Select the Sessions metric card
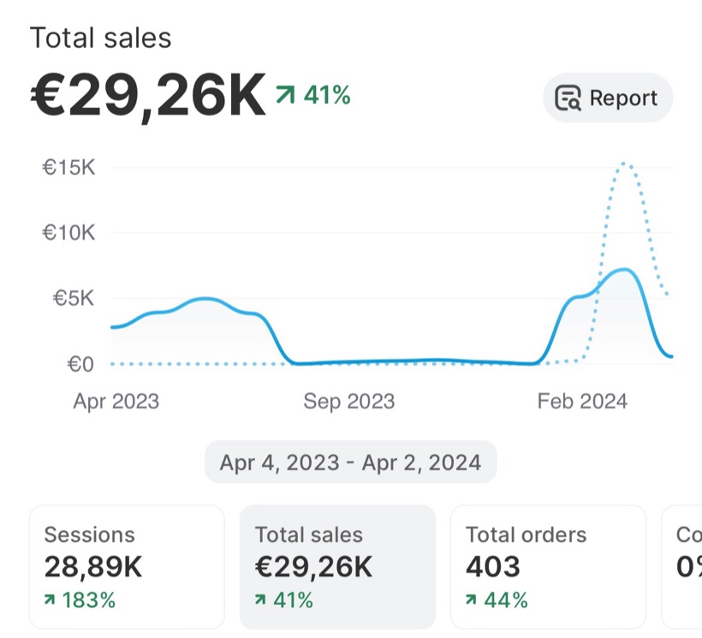Screen dimensions: 702x638 tap(128, 567)
